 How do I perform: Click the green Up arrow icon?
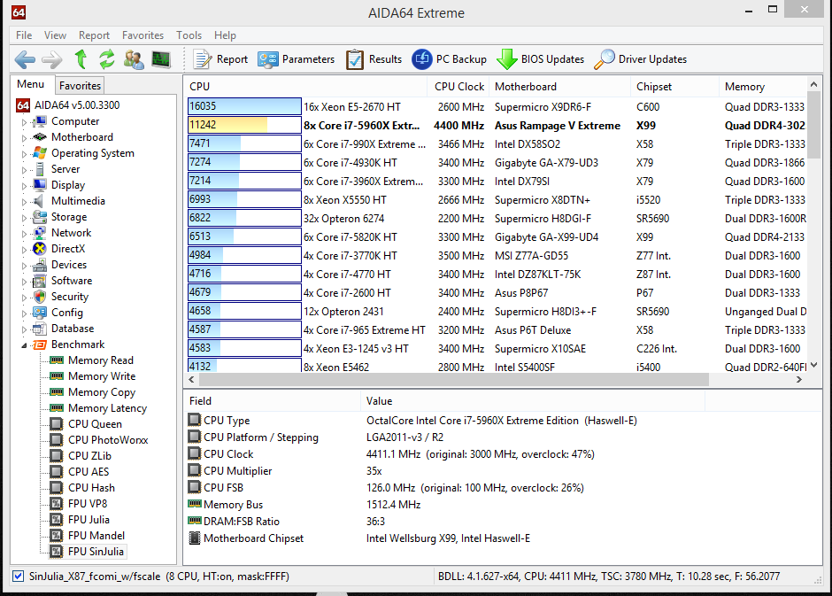click(81, 59)
